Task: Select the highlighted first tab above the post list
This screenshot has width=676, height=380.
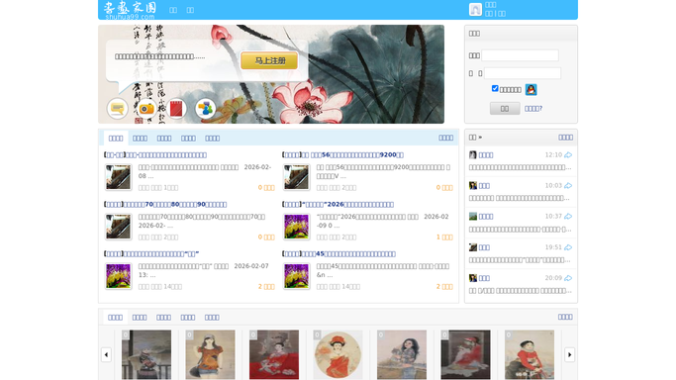Action: [116, 139]
